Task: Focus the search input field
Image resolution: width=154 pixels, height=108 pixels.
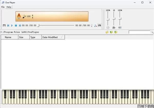Action: pos(139,32)
